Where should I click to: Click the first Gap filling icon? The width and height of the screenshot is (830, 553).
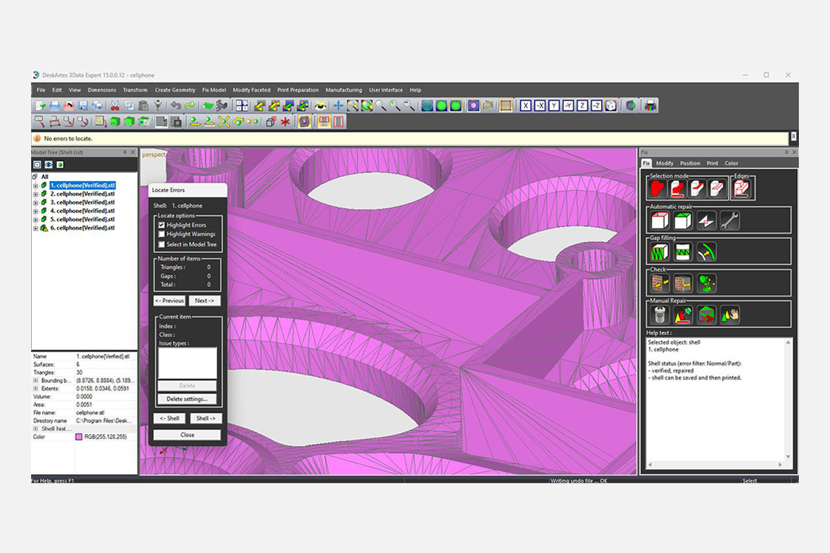point(659,252)
